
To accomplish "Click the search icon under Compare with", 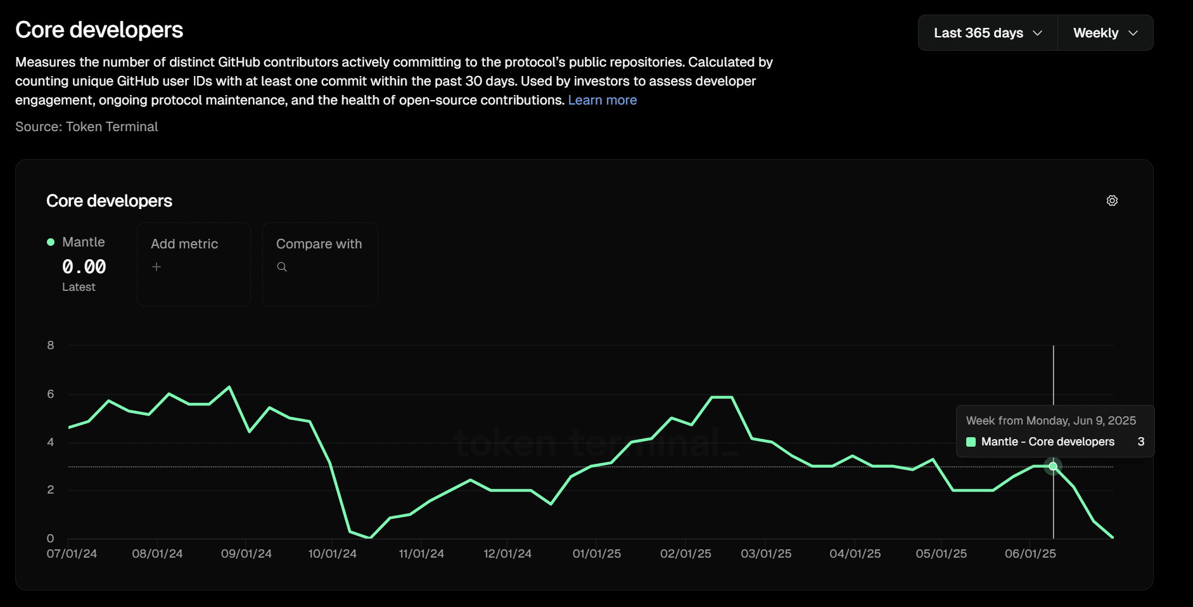I will click(x=282, y=267).
